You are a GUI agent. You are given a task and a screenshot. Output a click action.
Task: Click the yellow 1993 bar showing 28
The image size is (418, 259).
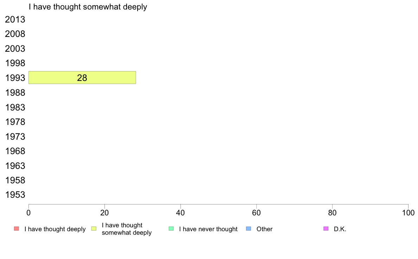tap(82, 78)
